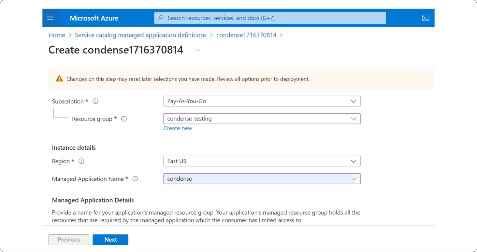Click the Subscription info icon

[x=95, y=101]
